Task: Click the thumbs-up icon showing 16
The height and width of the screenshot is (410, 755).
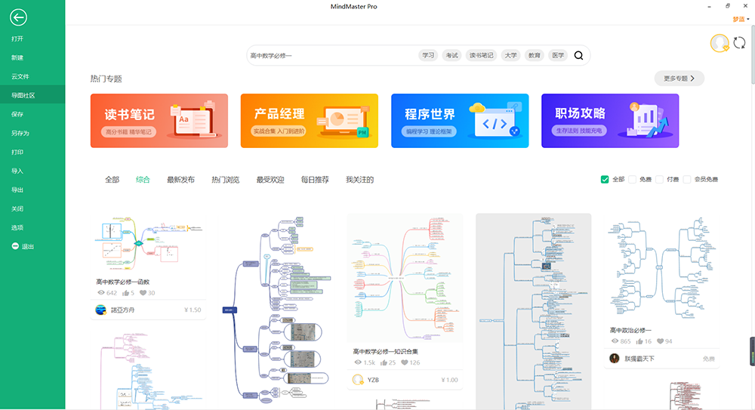Action: tap(639, 341)
